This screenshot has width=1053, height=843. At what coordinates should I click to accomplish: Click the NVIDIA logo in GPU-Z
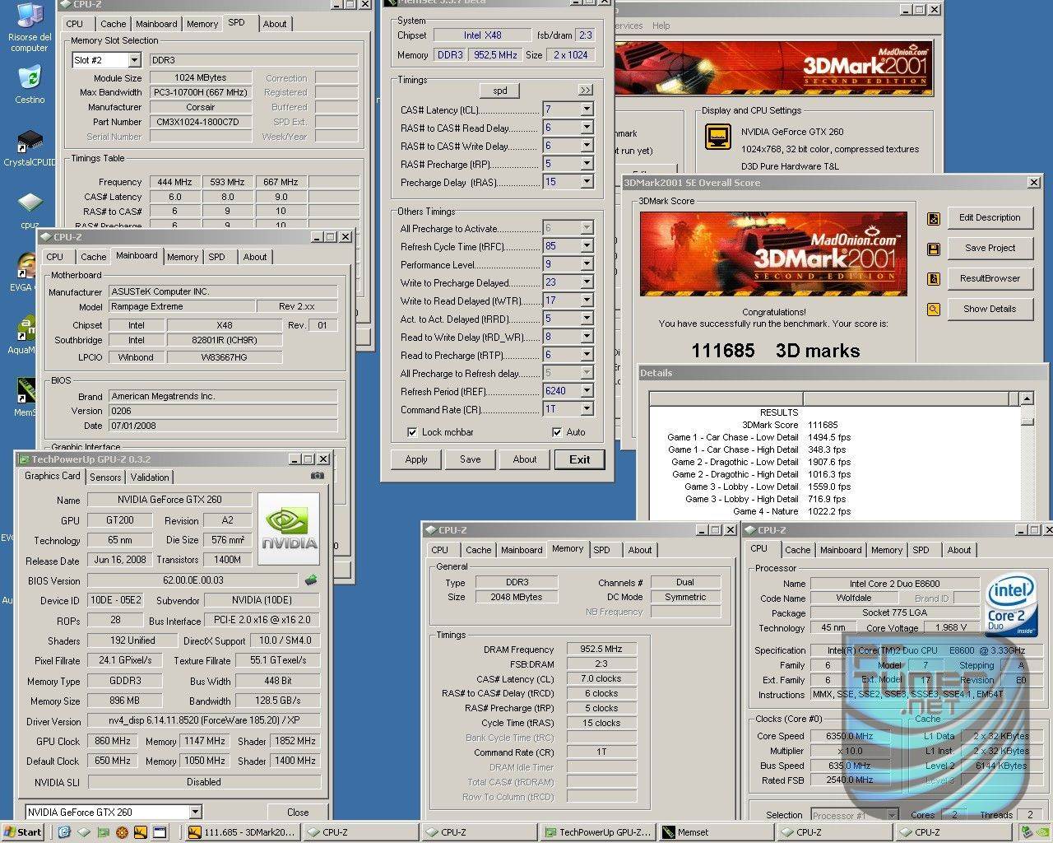[289, 529]
